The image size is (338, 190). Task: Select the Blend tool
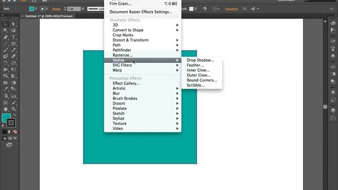13,89
